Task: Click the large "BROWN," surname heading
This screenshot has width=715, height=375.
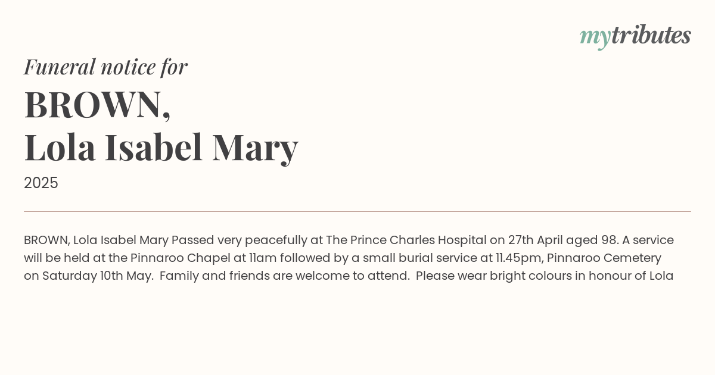Action: [97, 105]
